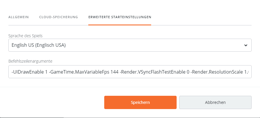
Task: Click the 0 value after VSyncFlashTestEnable
Action: pos(188,72)
